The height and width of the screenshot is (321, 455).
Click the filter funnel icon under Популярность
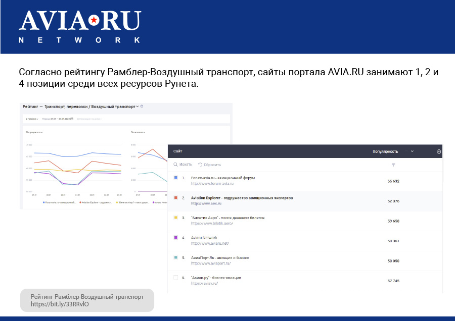[393, 165]
